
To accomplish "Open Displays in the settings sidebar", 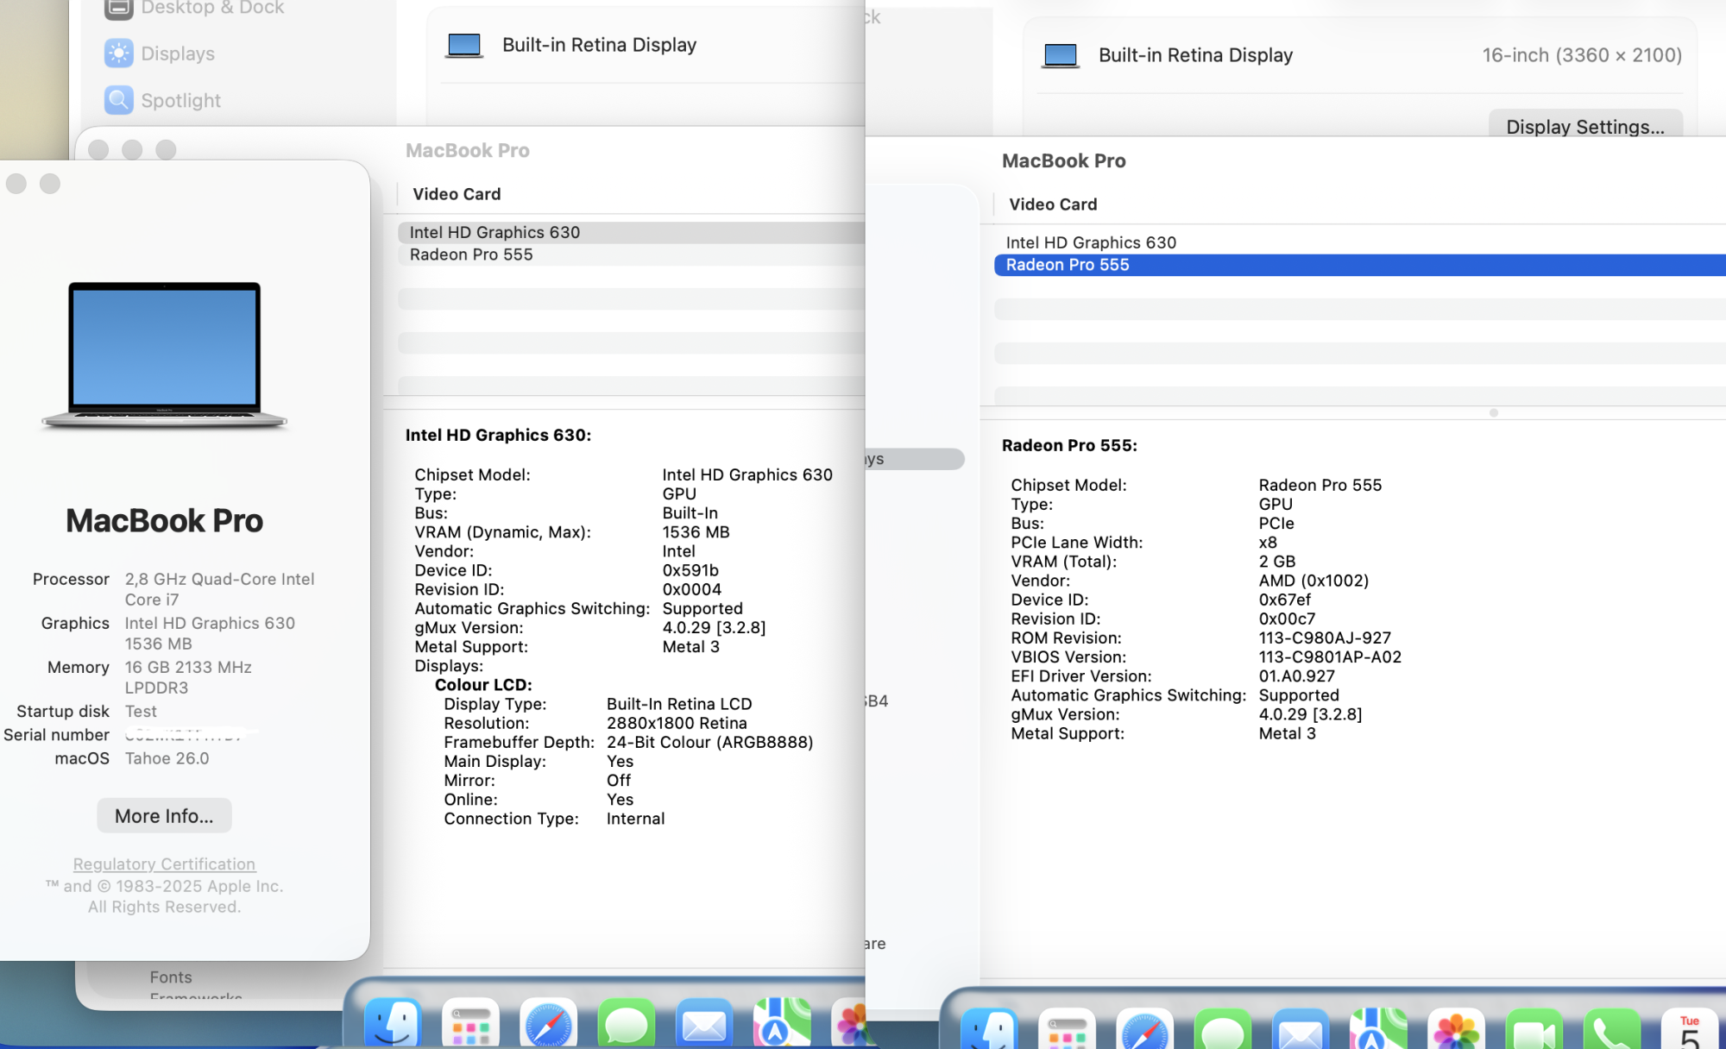I will pyautogui.click(x=177, y=53).
